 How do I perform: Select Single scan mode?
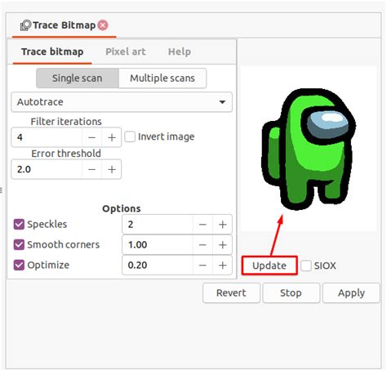pyautogui.click(x=78, y=78)
